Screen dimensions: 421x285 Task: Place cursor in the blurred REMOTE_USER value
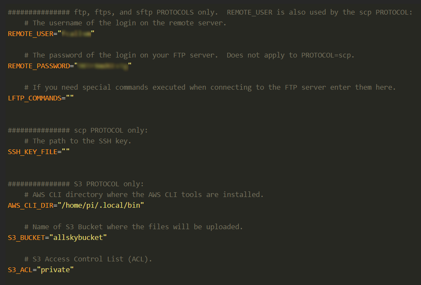click(76, 34)
